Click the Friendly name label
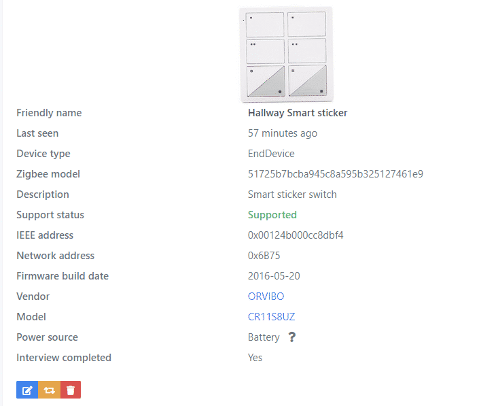Viewport: 498px width, 406px height. pos(49,113)
